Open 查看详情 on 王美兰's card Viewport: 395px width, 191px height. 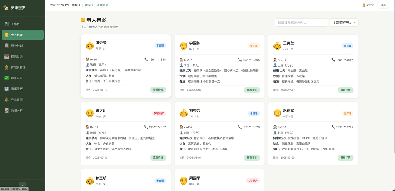click(x=346, y=90)
